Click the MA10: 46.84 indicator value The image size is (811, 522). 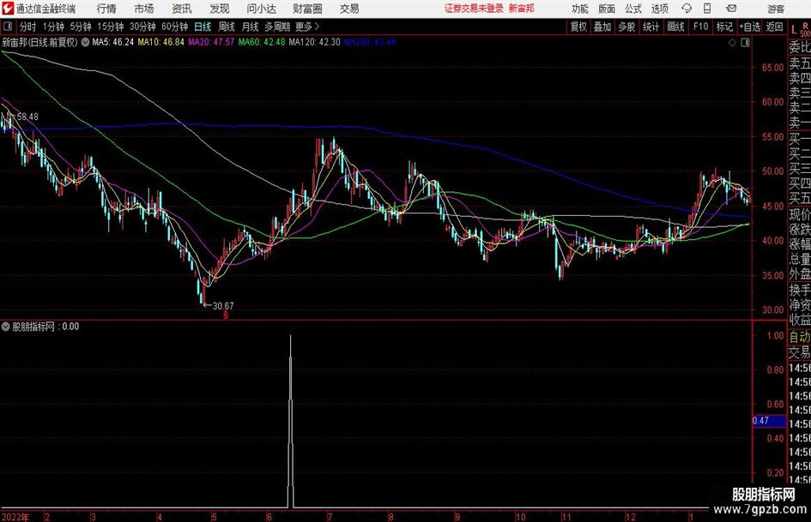click(160, 42)
